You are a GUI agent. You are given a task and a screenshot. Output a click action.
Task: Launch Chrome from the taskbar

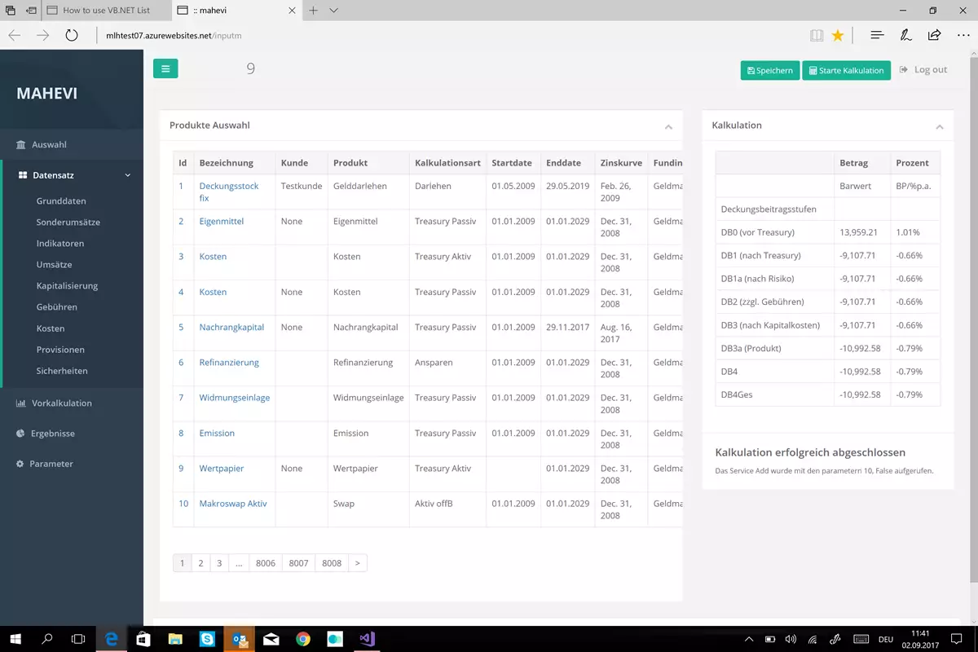click(302, 639)
